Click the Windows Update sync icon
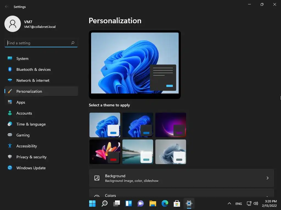Image resolution: width=281 pixels, height=210 pixels. 10,168
